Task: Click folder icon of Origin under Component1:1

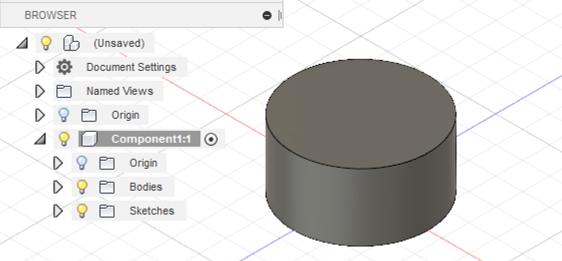Action: click(107, 163)
